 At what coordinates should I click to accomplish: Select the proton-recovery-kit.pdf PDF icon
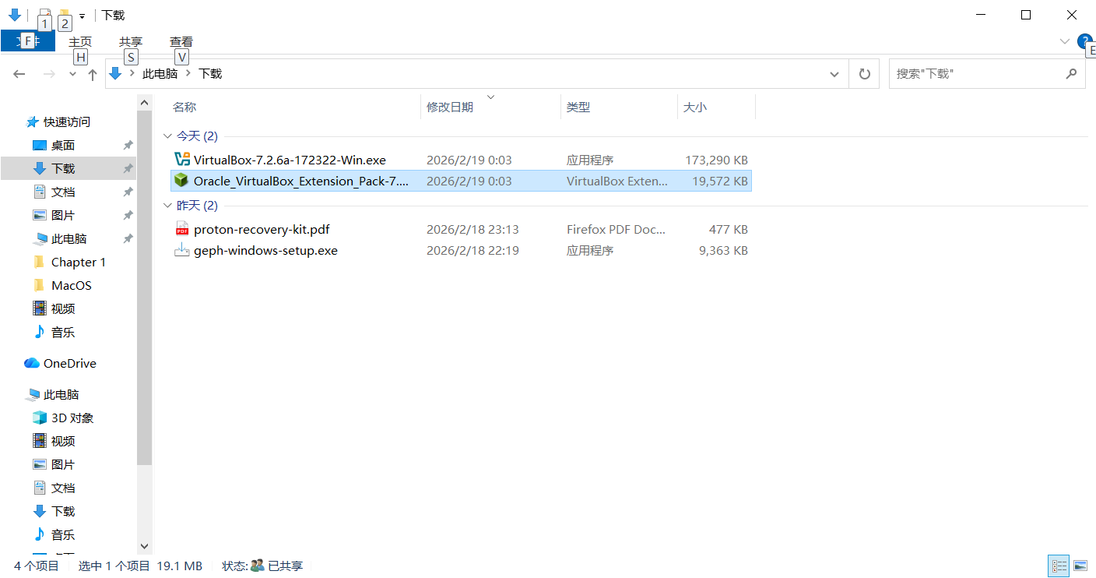tap(181, 229)
